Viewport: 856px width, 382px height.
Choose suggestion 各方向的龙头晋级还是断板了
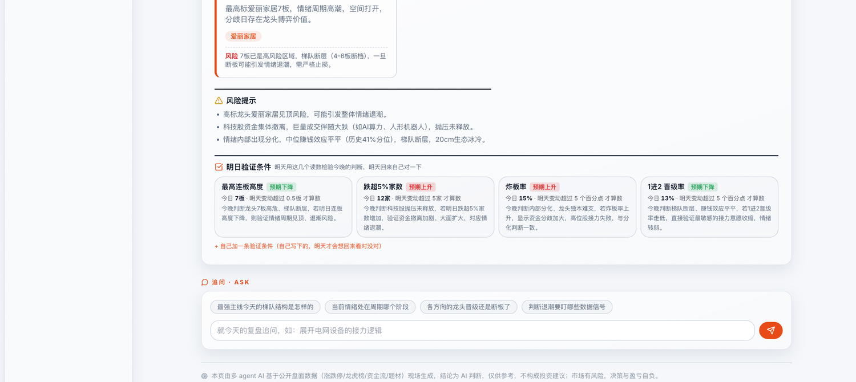(x=469, y=307)
